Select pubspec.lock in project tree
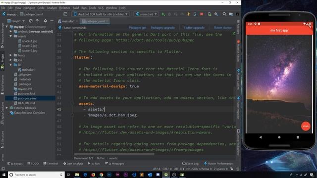This screenshot has height=178, width=317. click(x=26, y=93)
